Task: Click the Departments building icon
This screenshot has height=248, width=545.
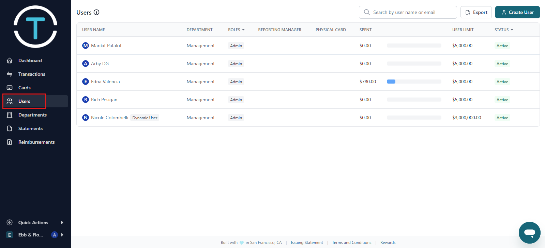Action: point(10,115)
